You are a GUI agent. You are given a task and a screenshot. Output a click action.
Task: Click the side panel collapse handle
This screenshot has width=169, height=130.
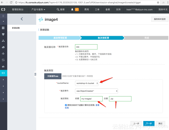point(35,74)
